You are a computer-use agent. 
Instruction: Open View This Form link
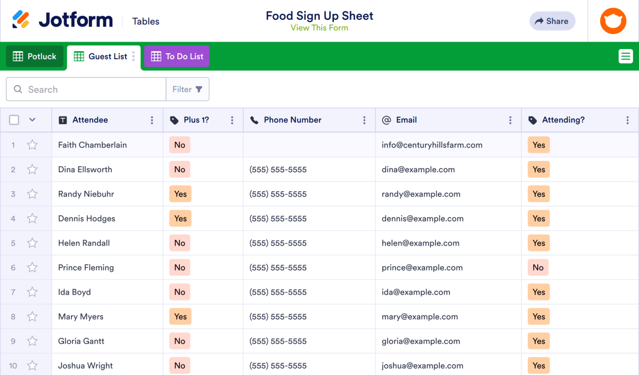pyautogui.click(x=319, y=27)
